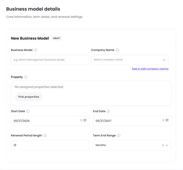Image resolution: width=183 pixels, height=170 pixels.
Task: Click the 'Business model details' title
Action: pyautogui.click(x=33, y=9)
